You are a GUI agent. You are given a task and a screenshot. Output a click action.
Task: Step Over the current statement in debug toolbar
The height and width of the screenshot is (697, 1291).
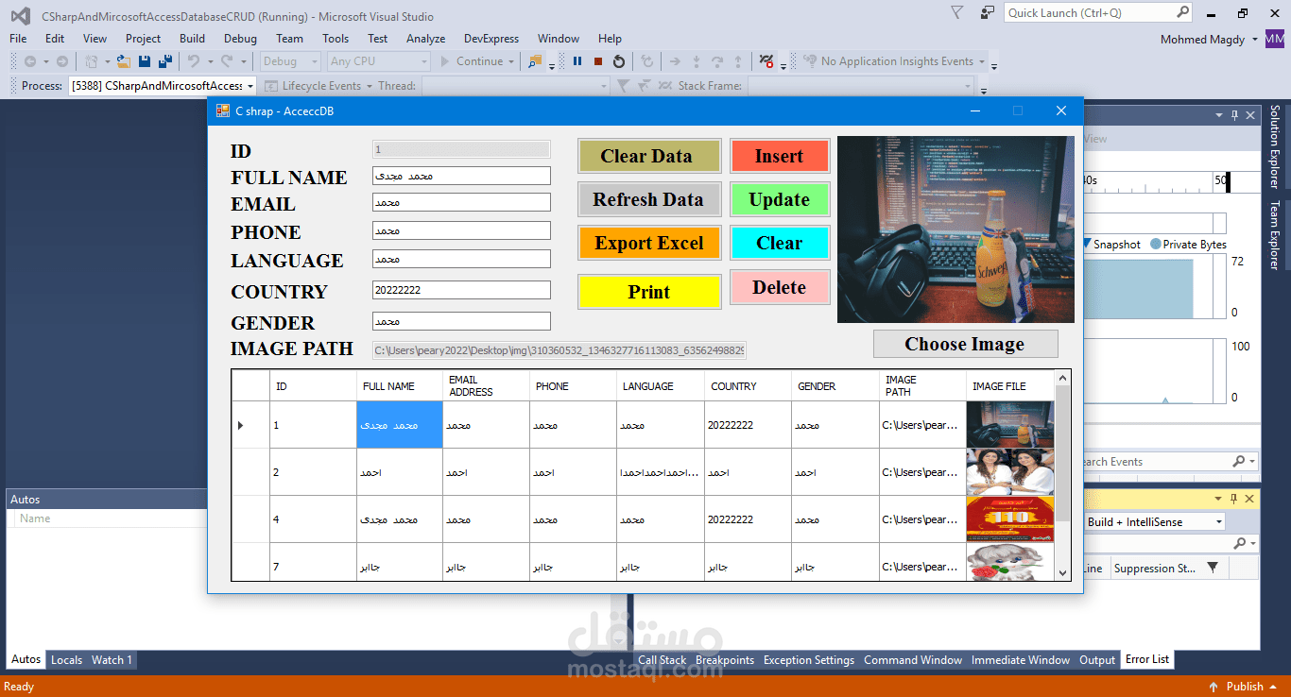(x=718, y=60)
